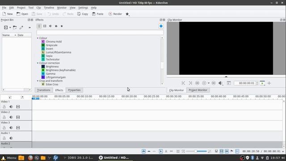Lock the Video 1 track
Image resolution: width=286 pixels, height=161 pixels.
4,107
